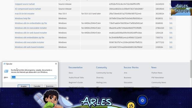This screenshot has width=192, height=108.
Task: Click the Cancelar button
Action: click(37, 86)
